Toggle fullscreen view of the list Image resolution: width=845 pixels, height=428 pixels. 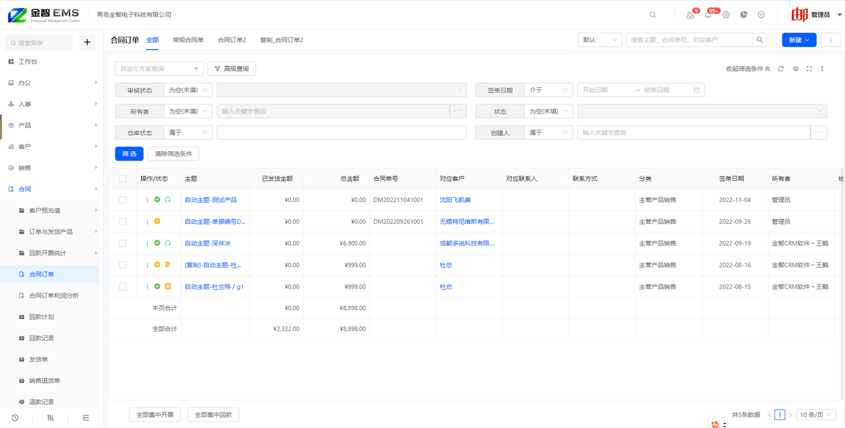[809, 69]
